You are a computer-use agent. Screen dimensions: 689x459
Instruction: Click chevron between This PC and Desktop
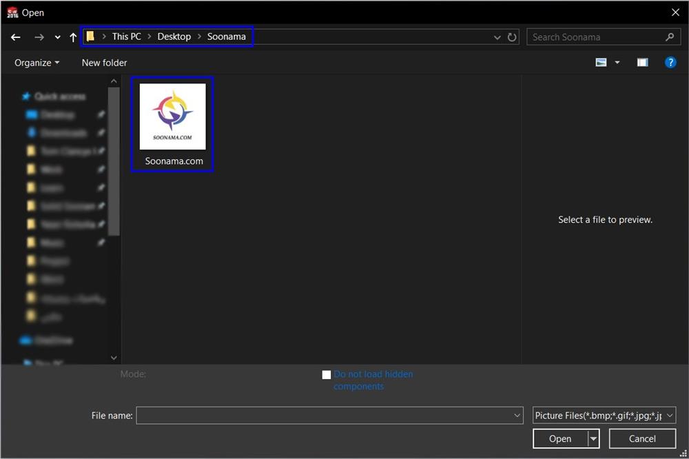(149, 37)
